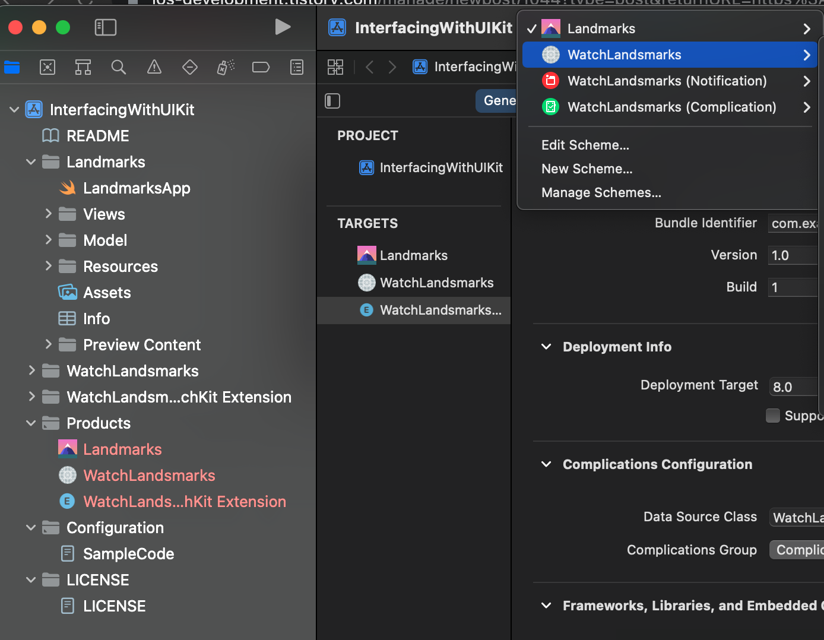Toggle the navigator sidebar button

pos(106,27)
